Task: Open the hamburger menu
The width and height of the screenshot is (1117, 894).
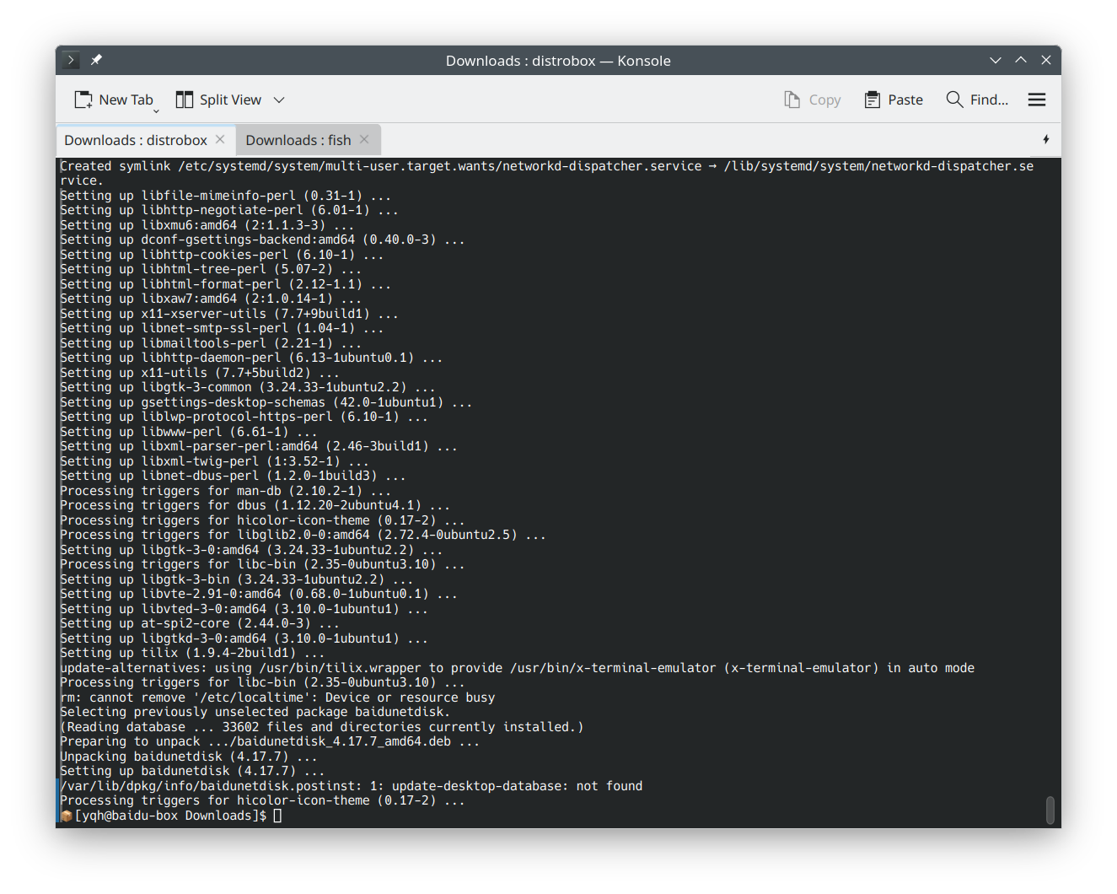Action: 1037,100
